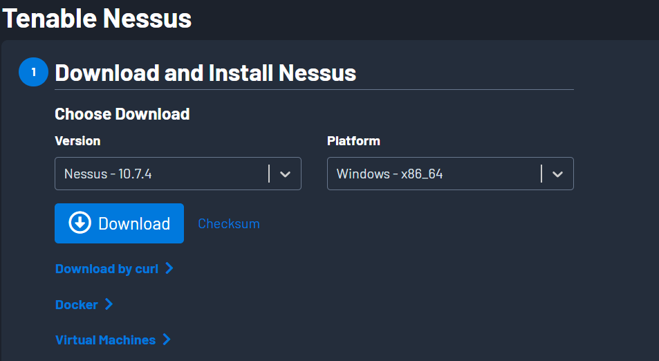Expand chevron next to Download by curl

pyautogui.click(x=169, y=268)
